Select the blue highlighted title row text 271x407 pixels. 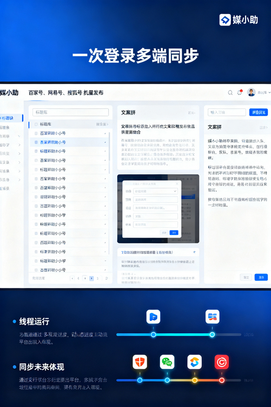click(x=53, y=142)
